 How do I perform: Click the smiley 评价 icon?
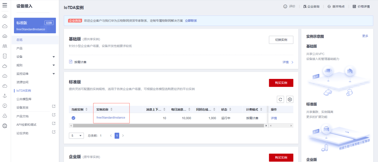click(285, 6)
